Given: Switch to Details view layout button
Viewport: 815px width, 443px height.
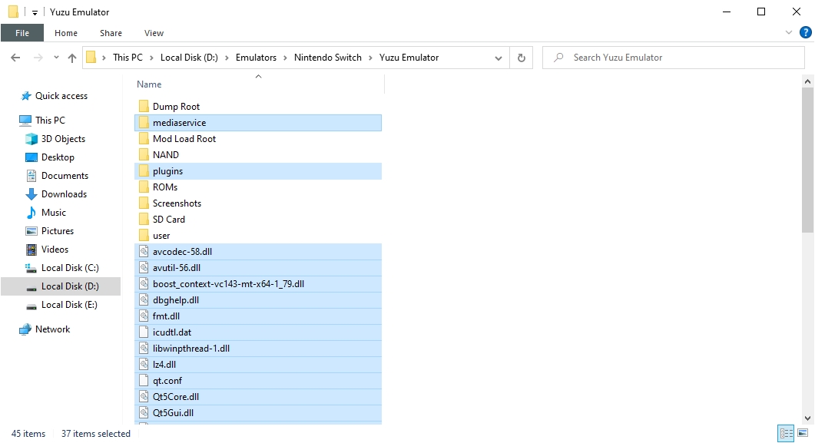Looking at the screenshot, I should pyautogui.click(x=786, y=433).
